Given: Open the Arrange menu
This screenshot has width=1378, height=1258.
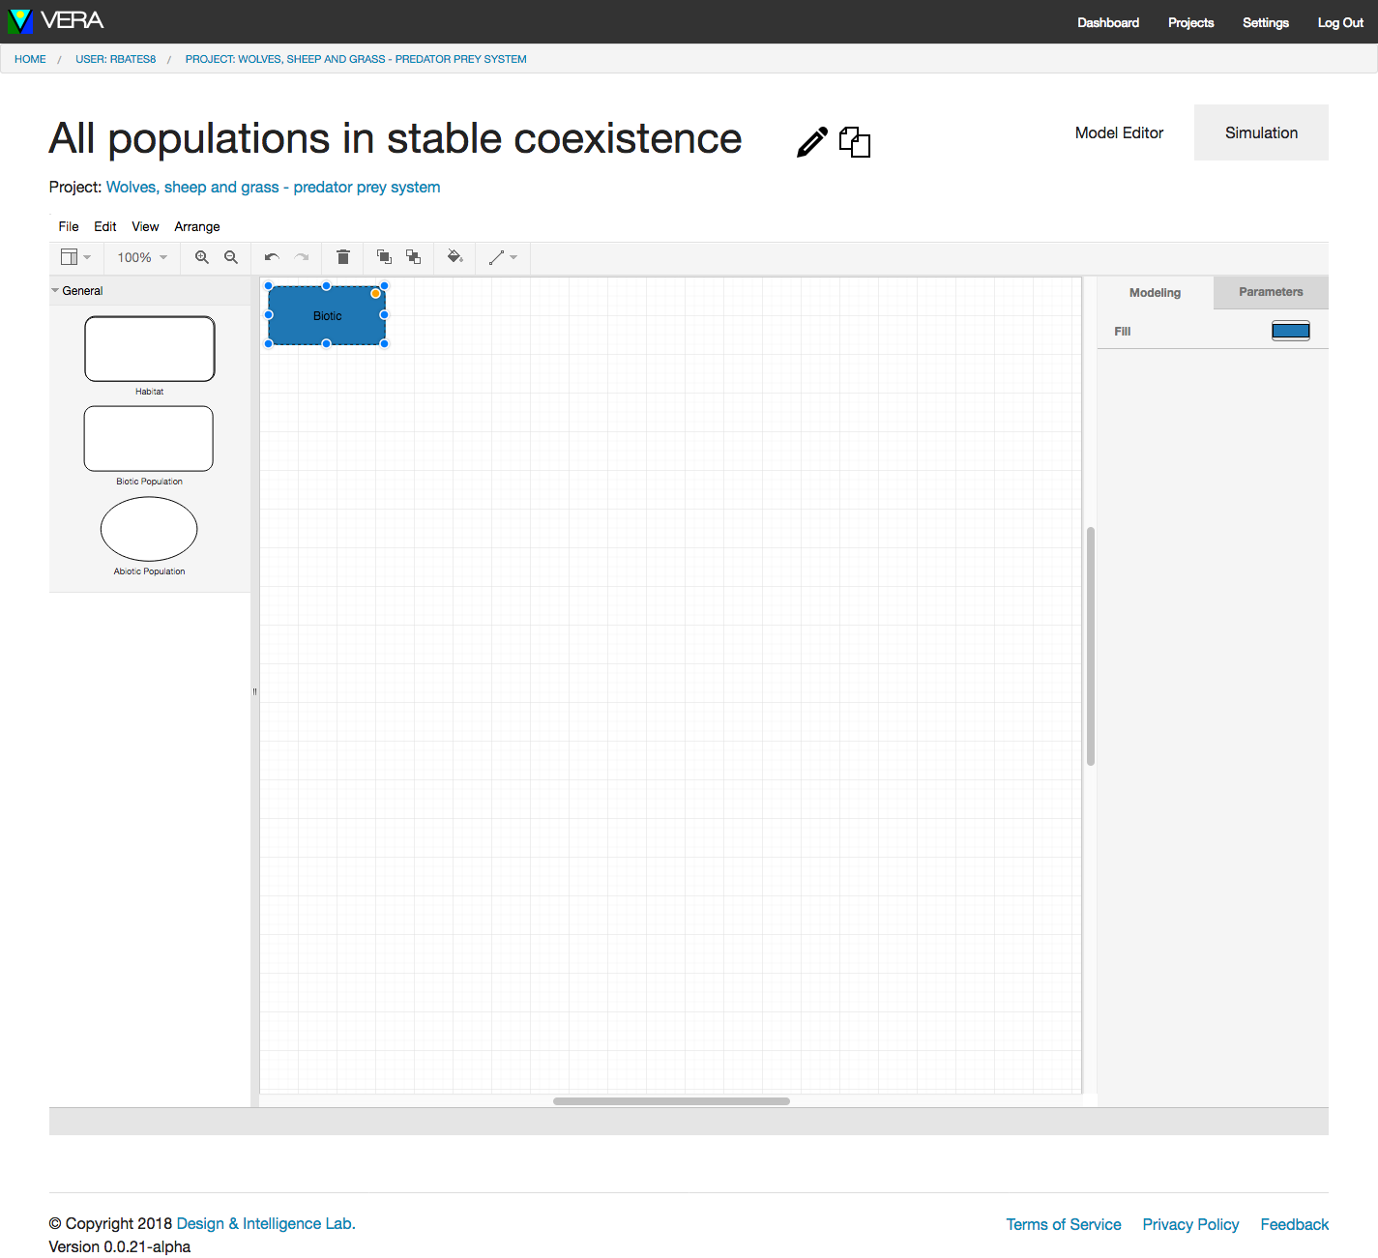Looking at the screenshot, I should 197,226.
